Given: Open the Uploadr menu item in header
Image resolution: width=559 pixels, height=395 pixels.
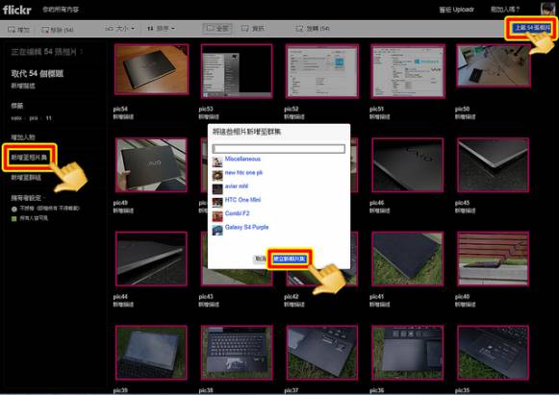Looking at the screenshot, I should tap(456, 10).
